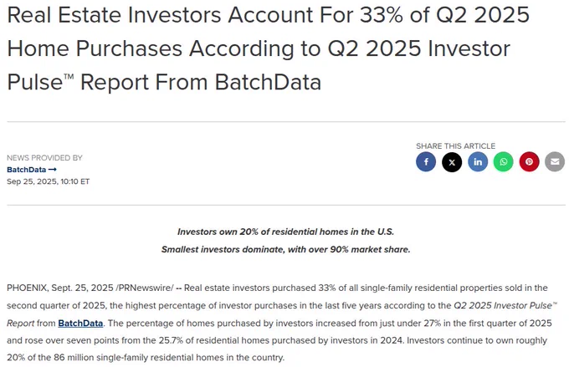Click the SHARE THIS ARTICLE label
This screenshot has width=569, height=367.
click(455, 145)
